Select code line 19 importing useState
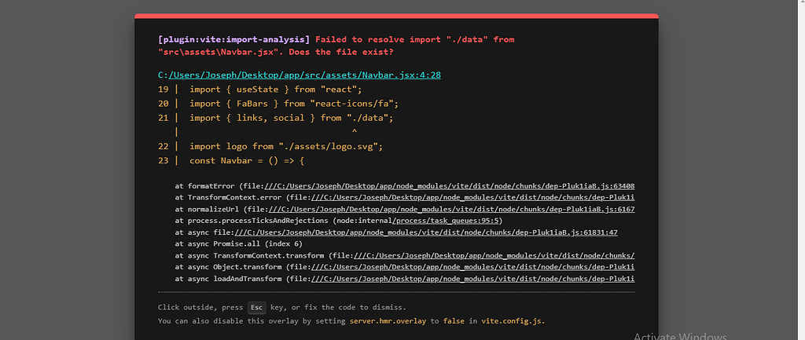The height and width of the screenshot is (340, 805). [x=263, y=90]
